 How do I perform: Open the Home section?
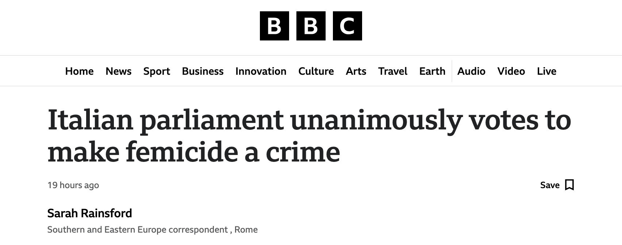click(79, 71)
